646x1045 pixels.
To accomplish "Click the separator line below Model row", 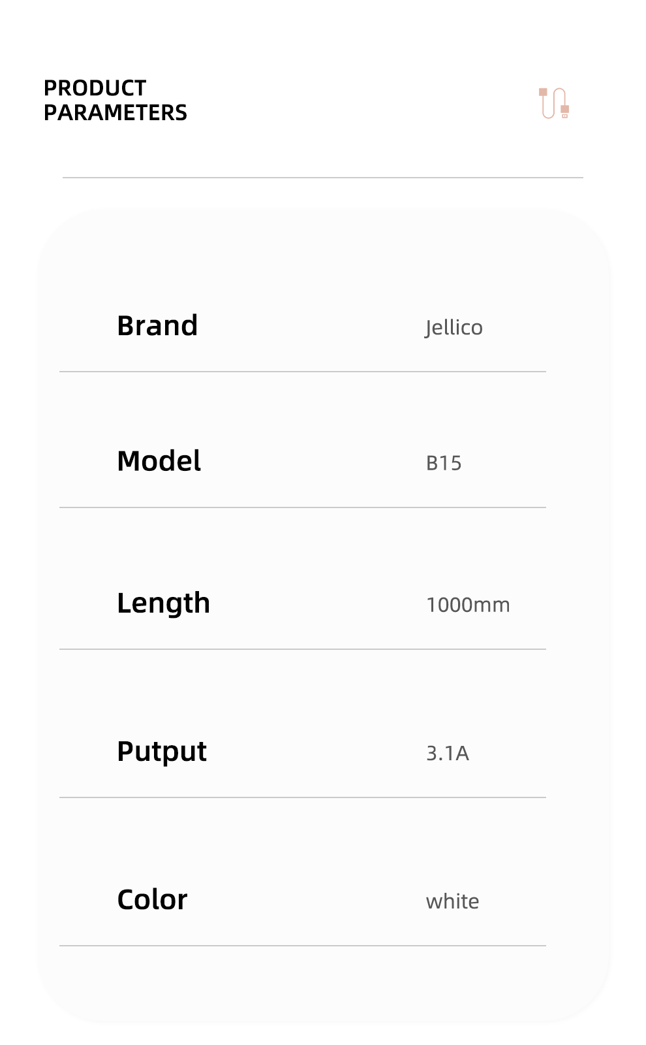I will 303,507.
